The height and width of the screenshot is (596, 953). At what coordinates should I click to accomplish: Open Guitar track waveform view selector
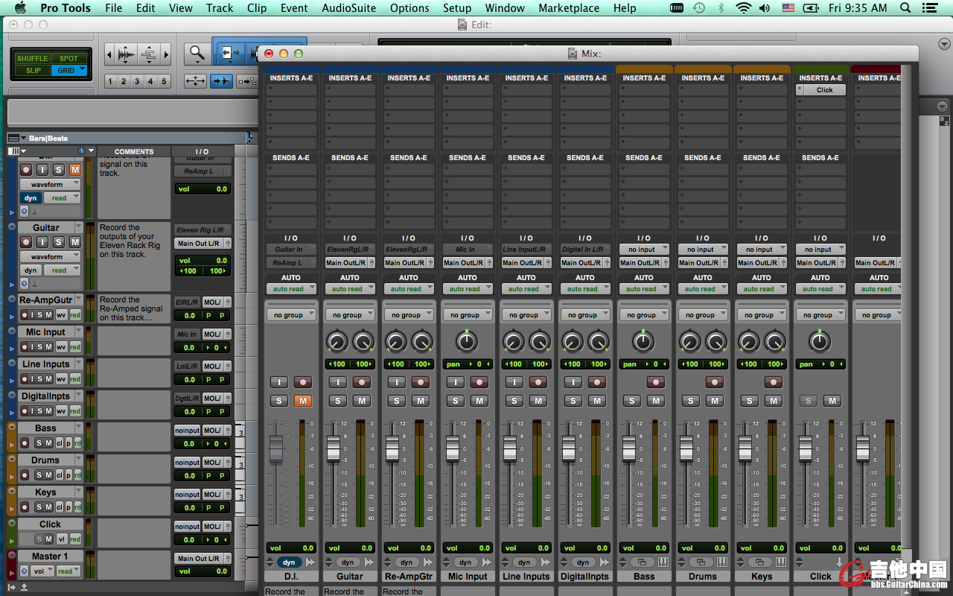click(50, 256)
